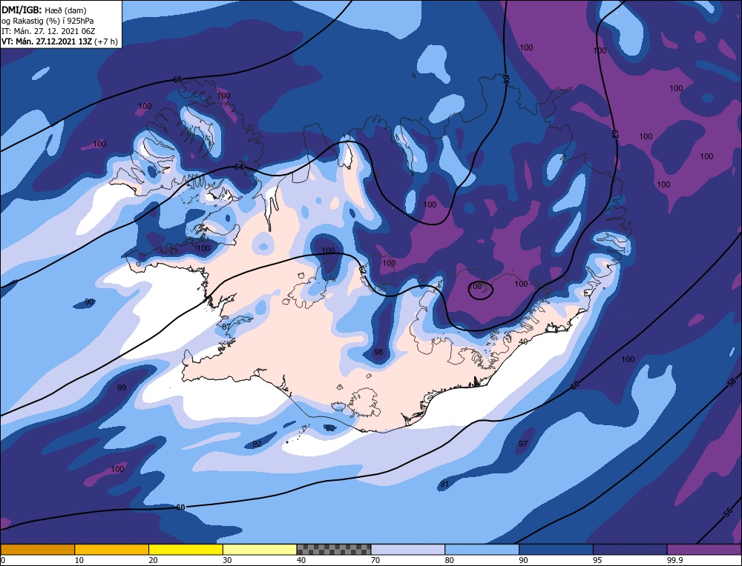Click the medium blue 90–95 legend swatch

(x=556, y=550)
